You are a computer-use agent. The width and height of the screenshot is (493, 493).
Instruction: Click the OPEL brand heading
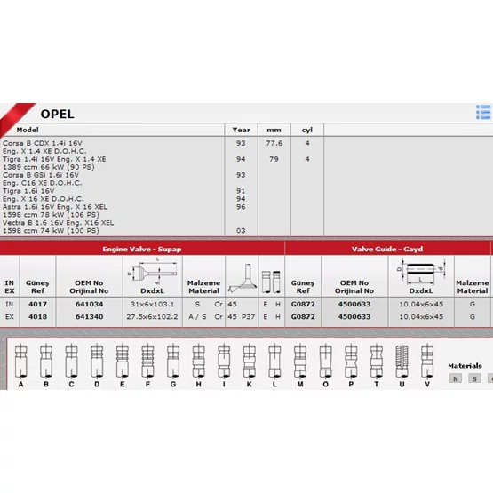click(57, 114)
